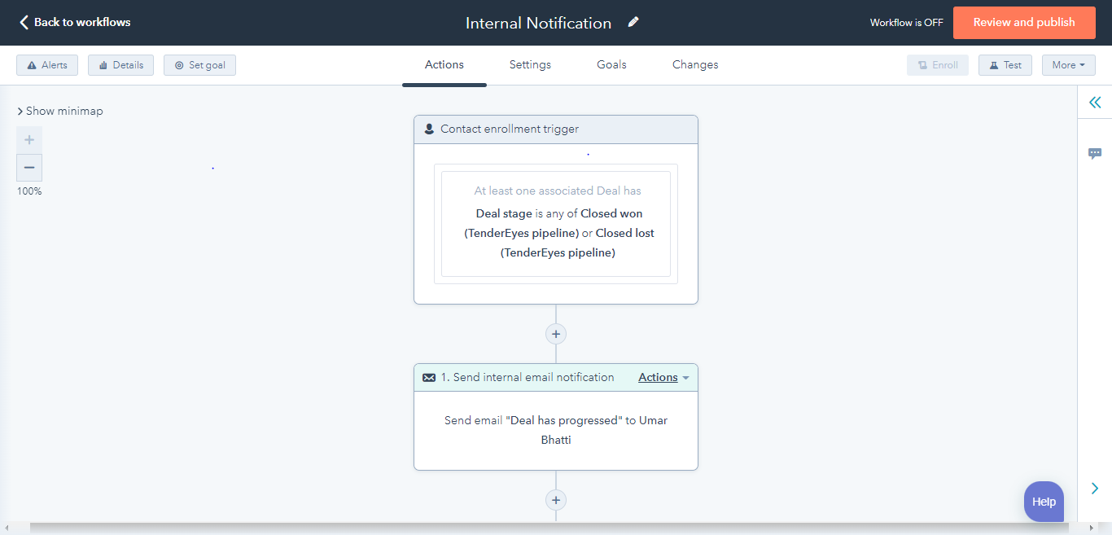
Task: Open the Changes tab
Action: coord(694,64)
